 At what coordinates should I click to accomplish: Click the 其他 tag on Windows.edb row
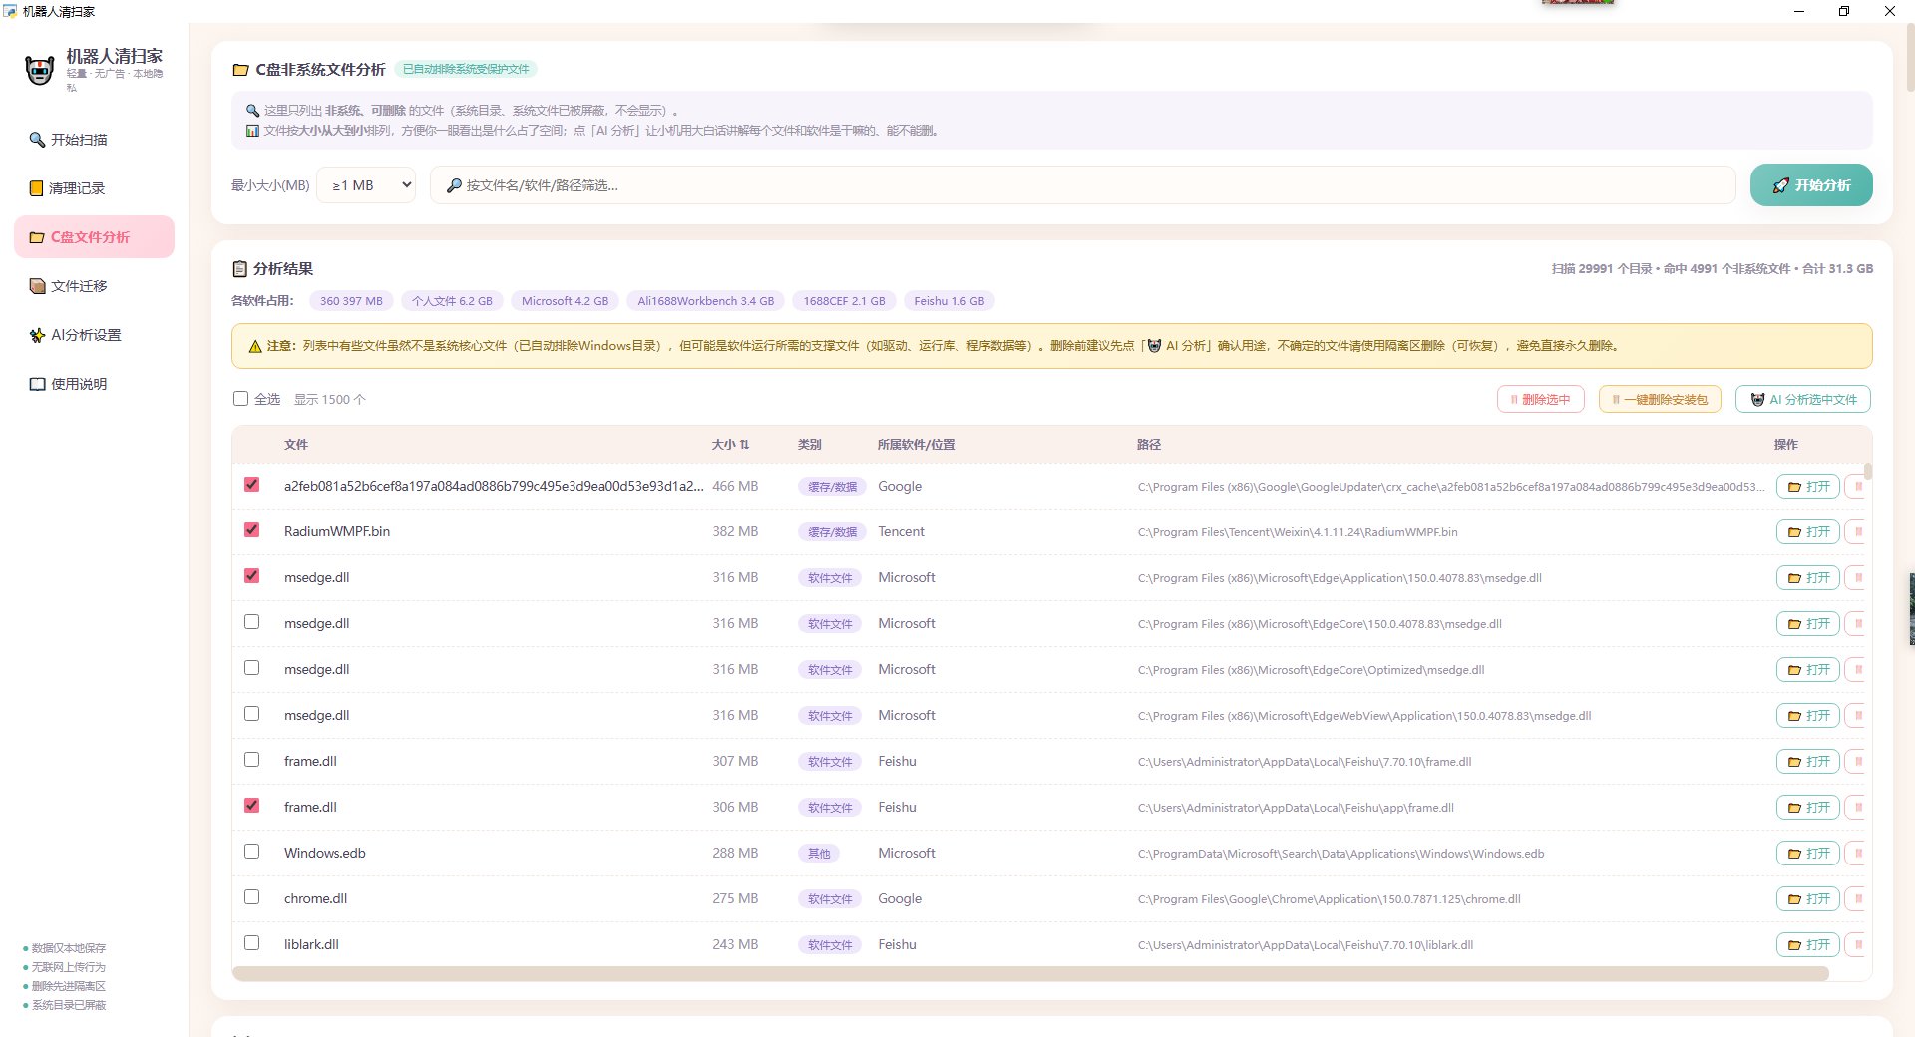pyautogui.click(x=818, y=854)
